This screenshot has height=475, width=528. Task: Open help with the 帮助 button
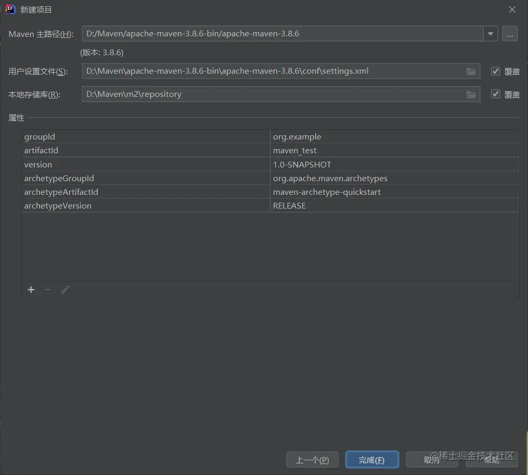(x=492, y=460)
